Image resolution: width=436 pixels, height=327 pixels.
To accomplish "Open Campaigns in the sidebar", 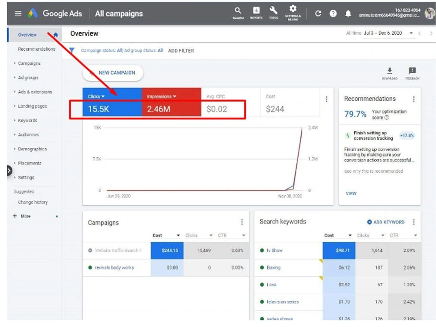I will point(29,63).
